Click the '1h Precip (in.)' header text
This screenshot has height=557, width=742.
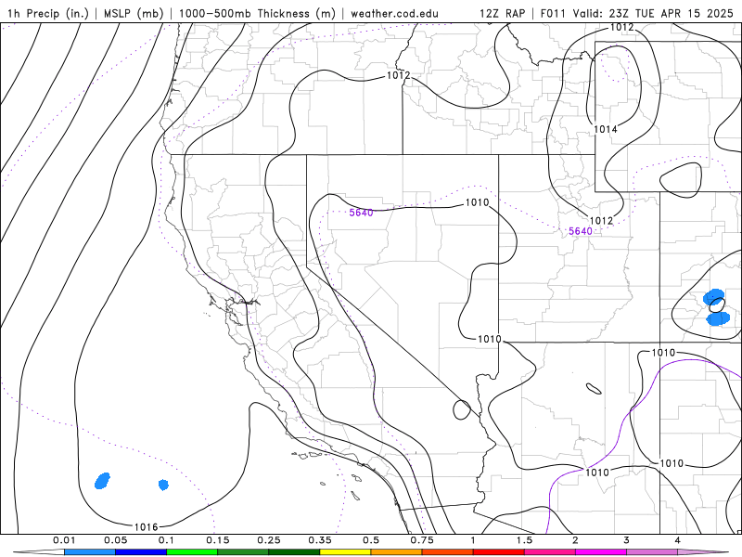[48, 14]
